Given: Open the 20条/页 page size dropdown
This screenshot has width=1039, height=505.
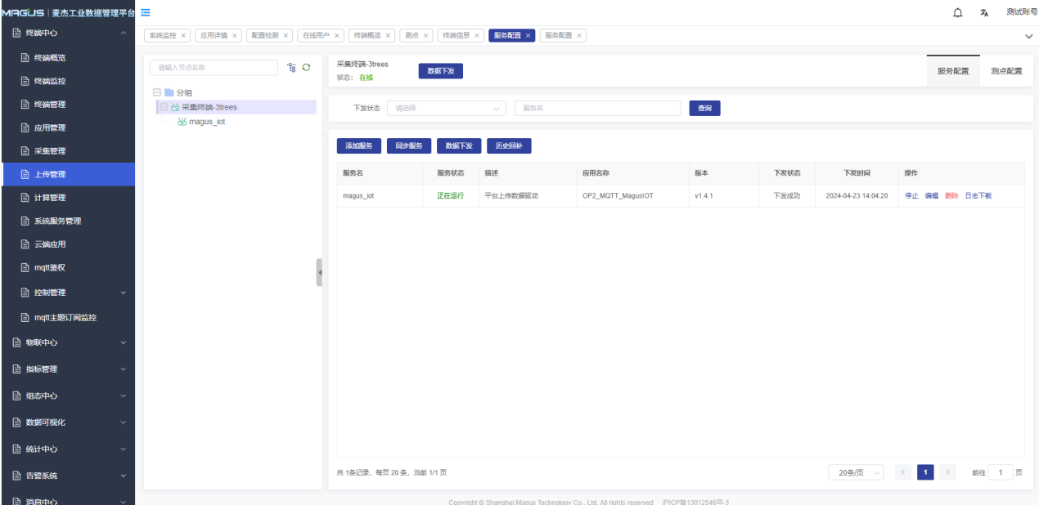Looking at the screenshot, I should [x=856, y=472].
